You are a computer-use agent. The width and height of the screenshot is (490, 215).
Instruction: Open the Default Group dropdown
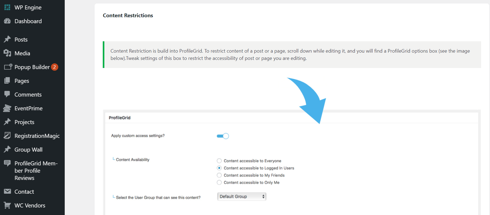[x=242, y=196]
